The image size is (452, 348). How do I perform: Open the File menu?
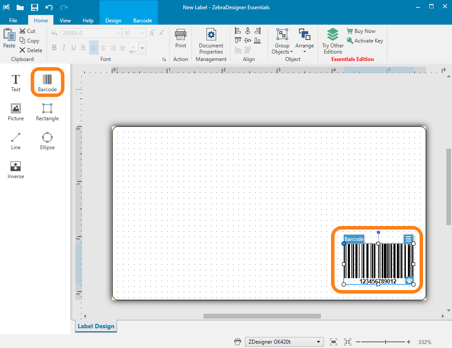13,21
